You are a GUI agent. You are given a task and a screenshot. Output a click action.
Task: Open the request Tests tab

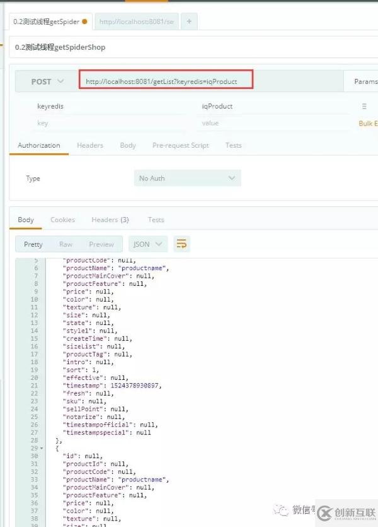[x=234, y=146]
